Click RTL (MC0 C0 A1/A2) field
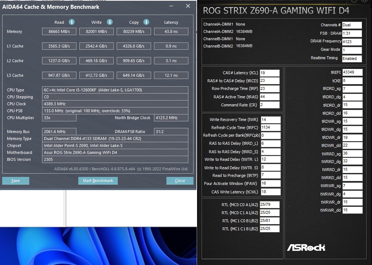Viewport: 372px width, 265px height. pyautogui.click(x=270, y=205)
